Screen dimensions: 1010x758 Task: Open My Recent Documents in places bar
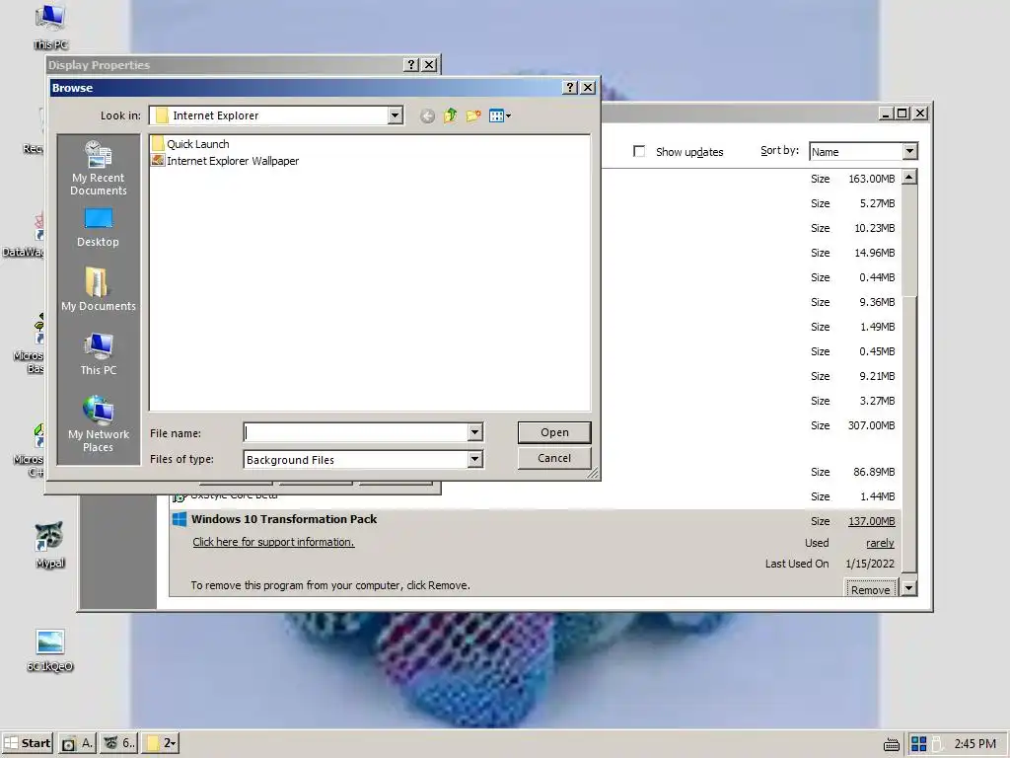pos(98,168)
